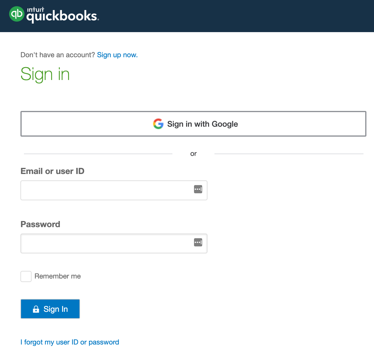Image resolution: width=374 pixels, height=355 pixels.
Task: Click the green Sign in heading
Action: pyautogui.click(x=45, y=74)
